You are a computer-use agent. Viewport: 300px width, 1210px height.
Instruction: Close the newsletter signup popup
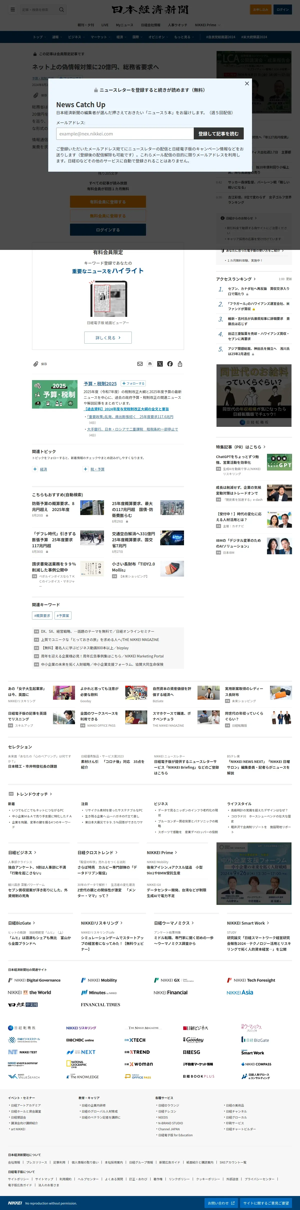click(x=247, y=83)
